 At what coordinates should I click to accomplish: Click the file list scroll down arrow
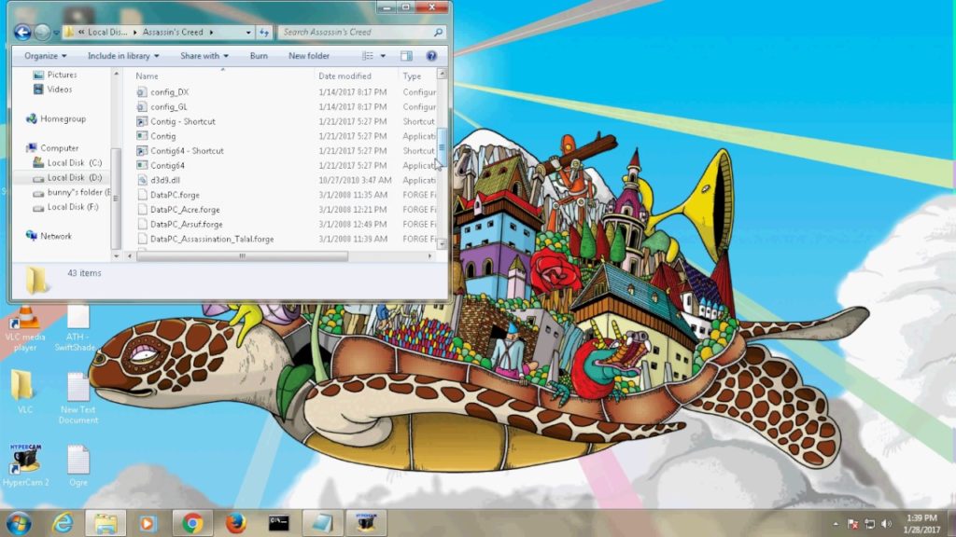[442, 243]
